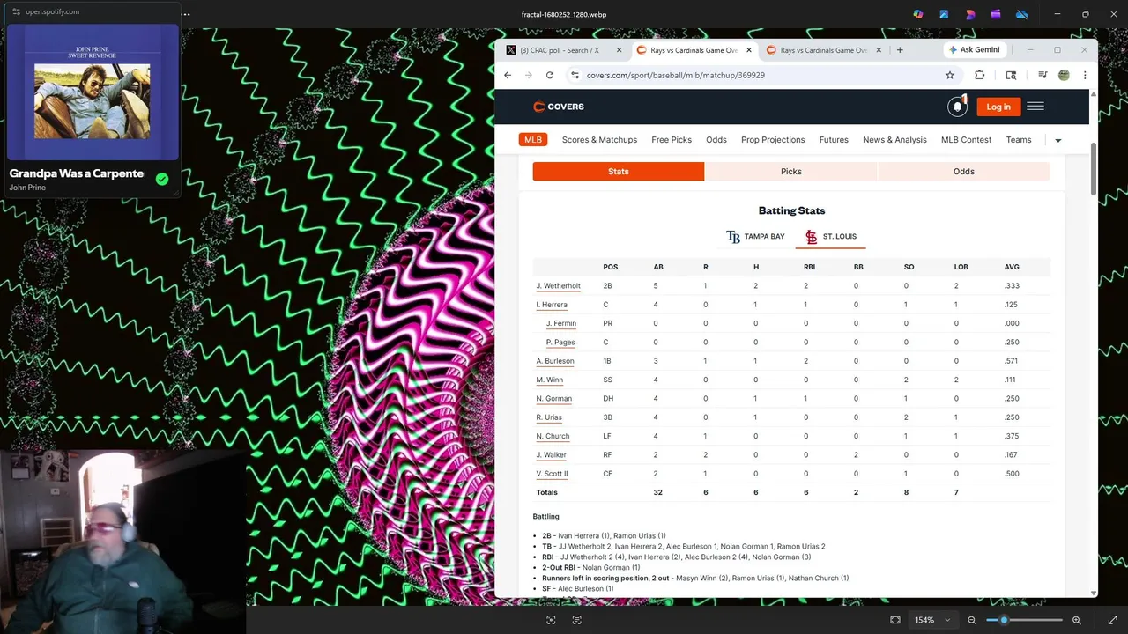Viewport: 1128px width, 634px height.
Task: Toggle the green saved checkmark on Spotify
Action: click(x=162, y=179)
